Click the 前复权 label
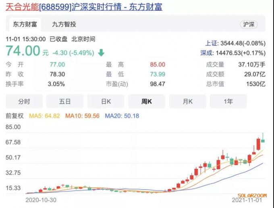The width and height of the screenshot is (274, 208). 15,116
